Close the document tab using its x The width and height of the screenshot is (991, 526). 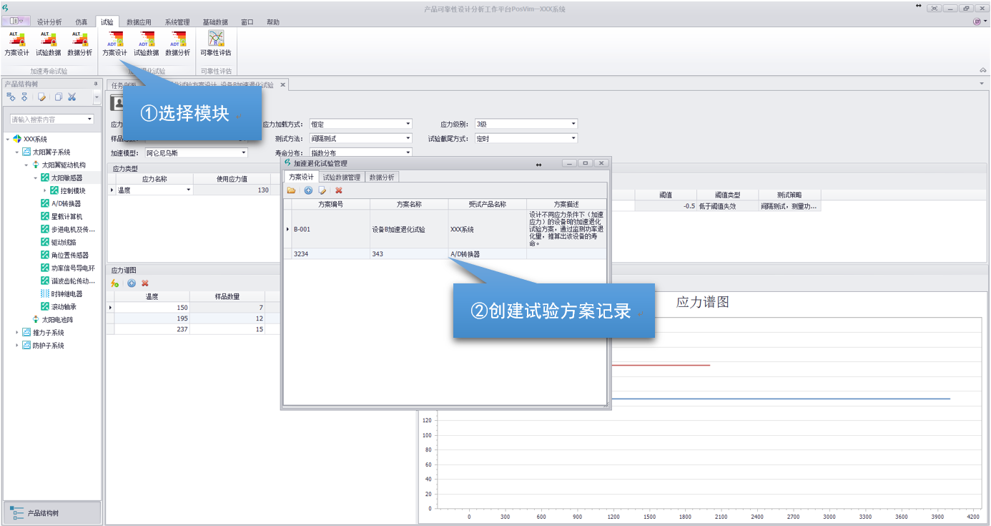(282, 84)
